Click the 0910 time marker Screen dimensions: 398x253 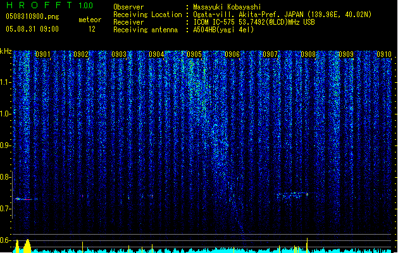click(x=384, y=54)
